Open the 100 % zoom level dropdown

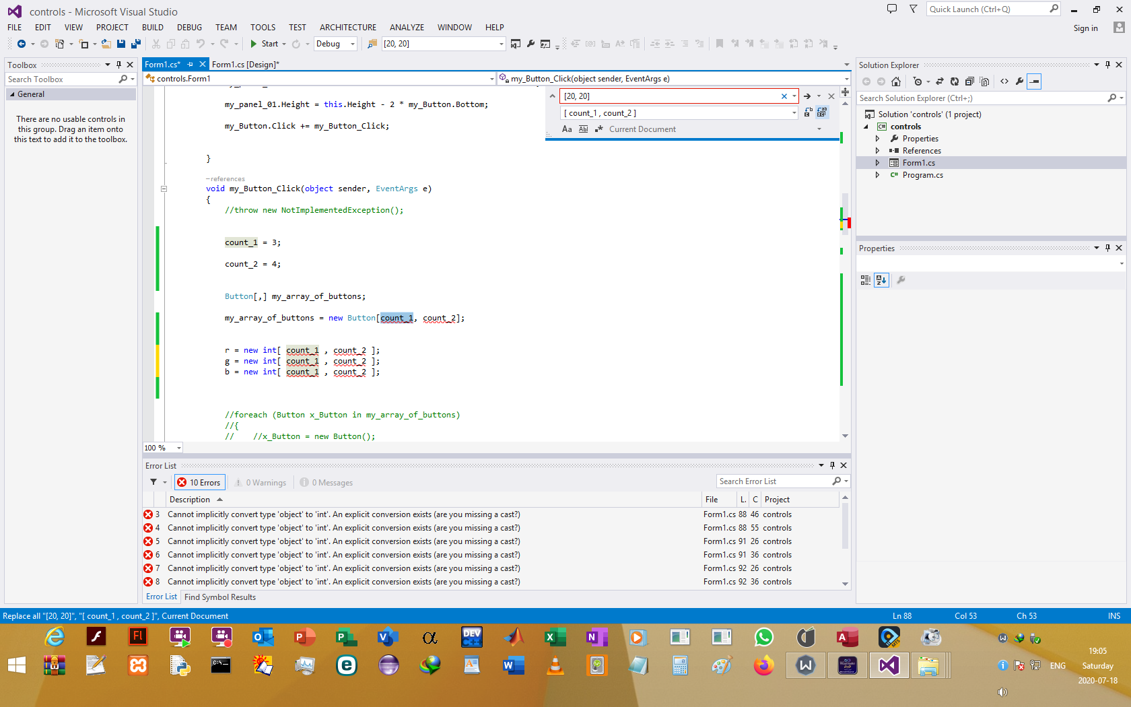point(178,448)
